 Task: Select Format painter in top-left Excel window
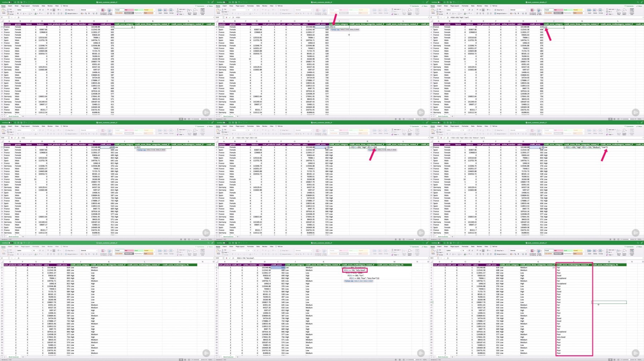click(x=10, y=14)
